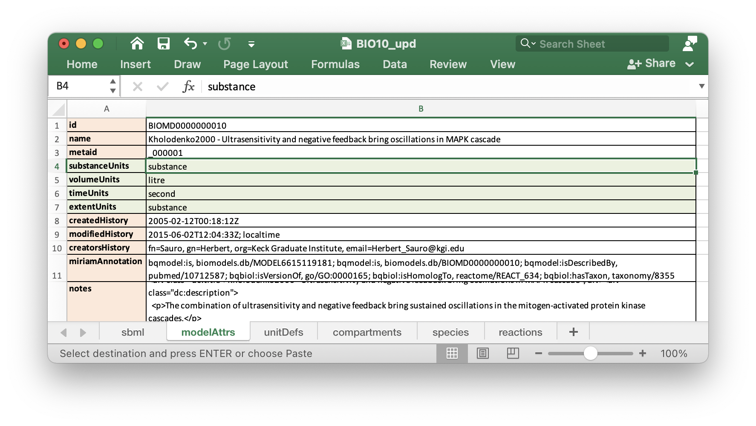Switch to Page Break Preview view
This screenshot has width=756, height=426.
click(x=513, y=353)
